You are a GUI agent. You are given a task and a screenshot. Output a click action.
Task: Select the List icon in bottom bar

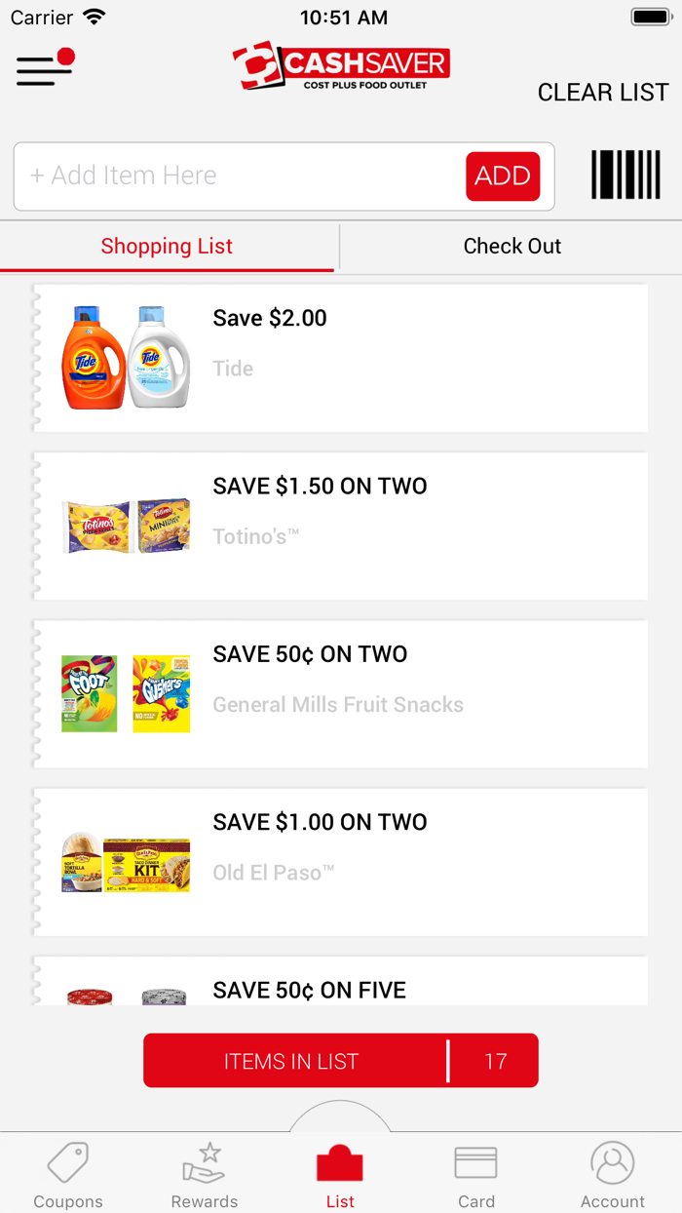[340, 1173]
